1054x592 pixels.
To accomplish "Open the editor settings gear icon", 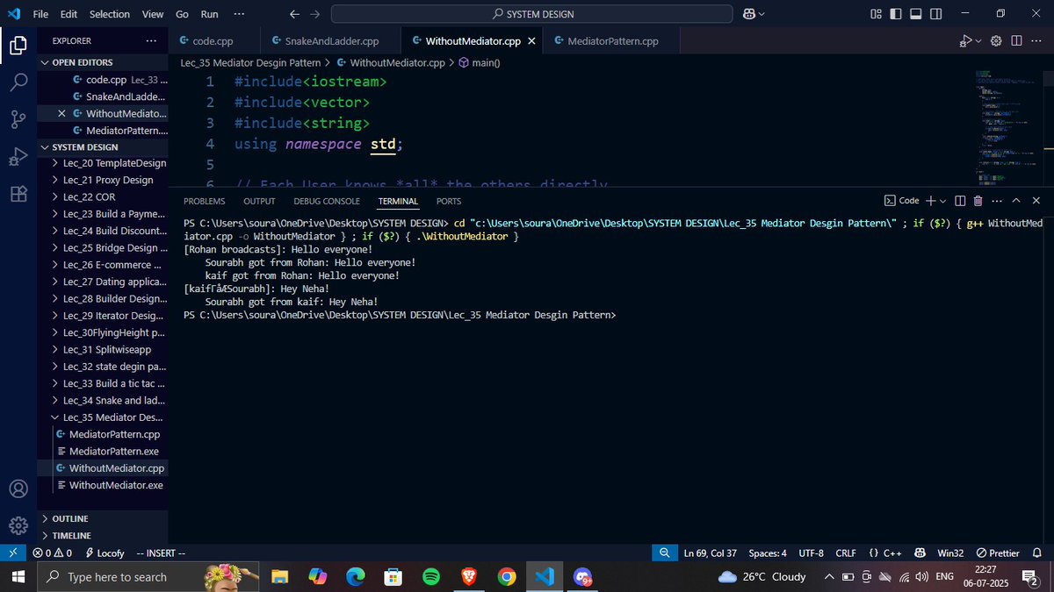I will (x=996, y=40).
